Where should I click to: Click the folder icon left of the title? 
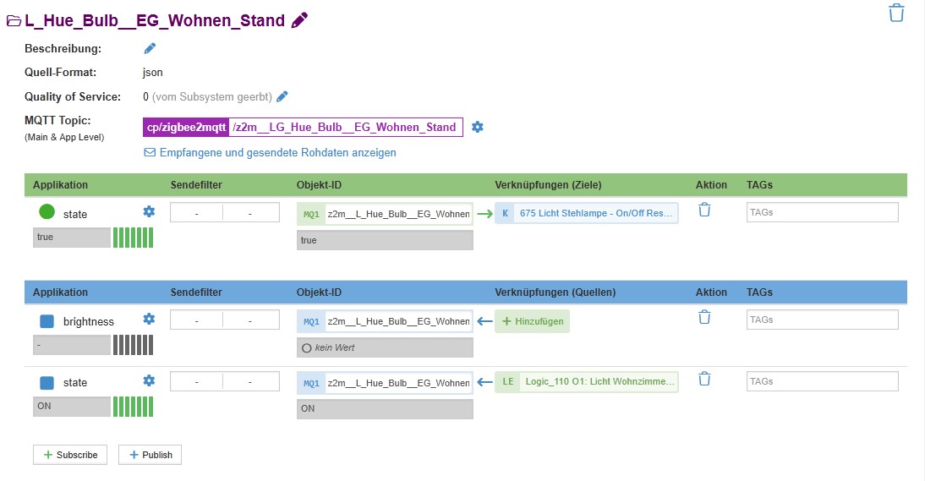pos(14,21)
